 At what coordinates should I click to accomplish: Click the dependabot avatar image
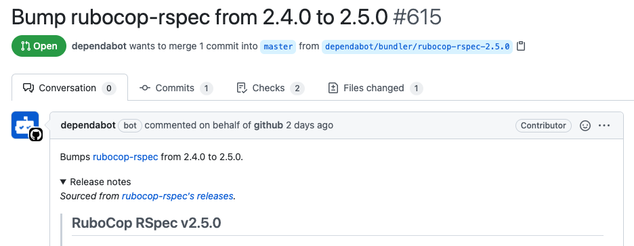pyautogui.click(x=25, y=125)
